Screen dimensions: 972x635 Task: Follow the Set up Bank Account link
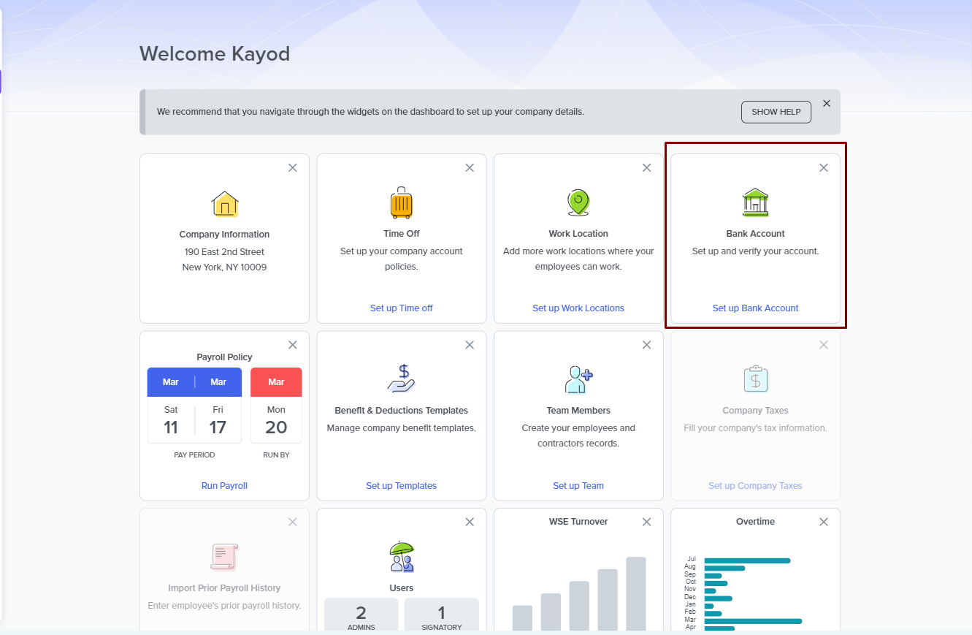755,308
